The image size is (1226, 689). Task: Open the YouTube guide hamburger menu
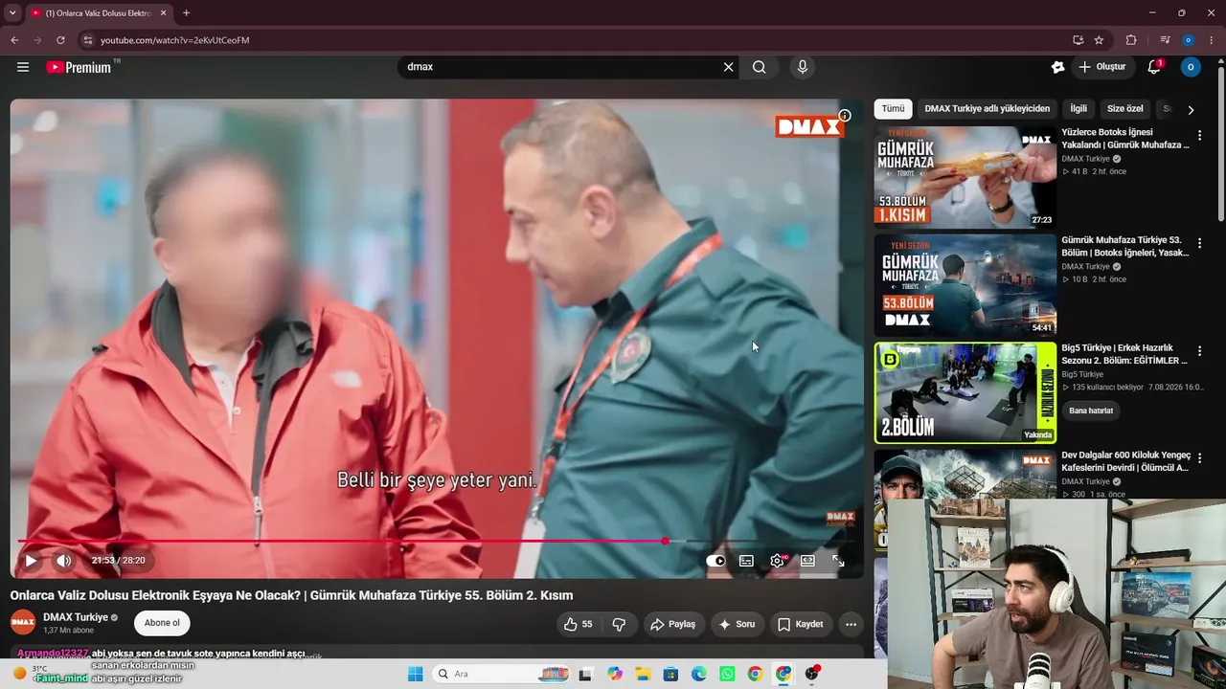point(23,67)
